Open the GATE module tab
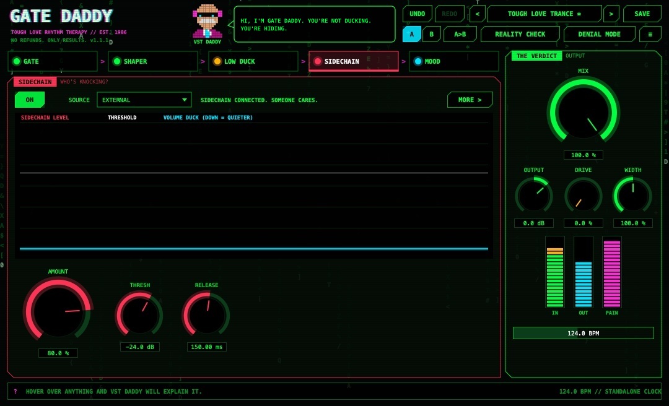The height and width of the screenshot is (406, 669). click(x=53, y=61)
